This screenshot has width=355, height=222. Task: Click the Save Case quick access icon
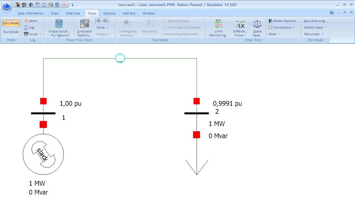coord(17,5)
